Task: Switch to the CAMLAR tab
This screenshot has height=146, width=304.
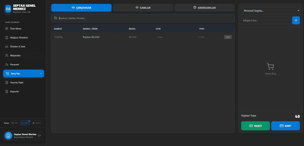Action: point(143,8)
